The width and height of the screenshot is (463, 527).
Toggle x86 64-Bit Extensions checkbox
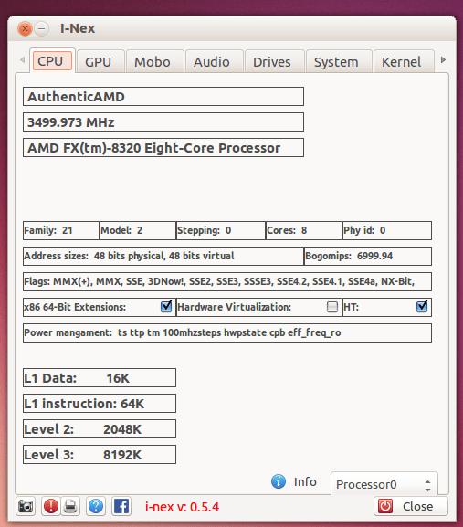pos(166,307)
